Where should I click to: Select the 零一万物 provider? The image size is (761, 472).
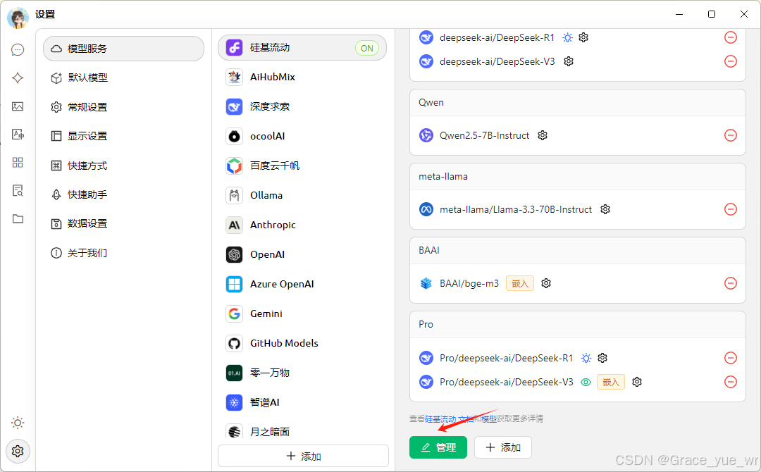[302, 373]
